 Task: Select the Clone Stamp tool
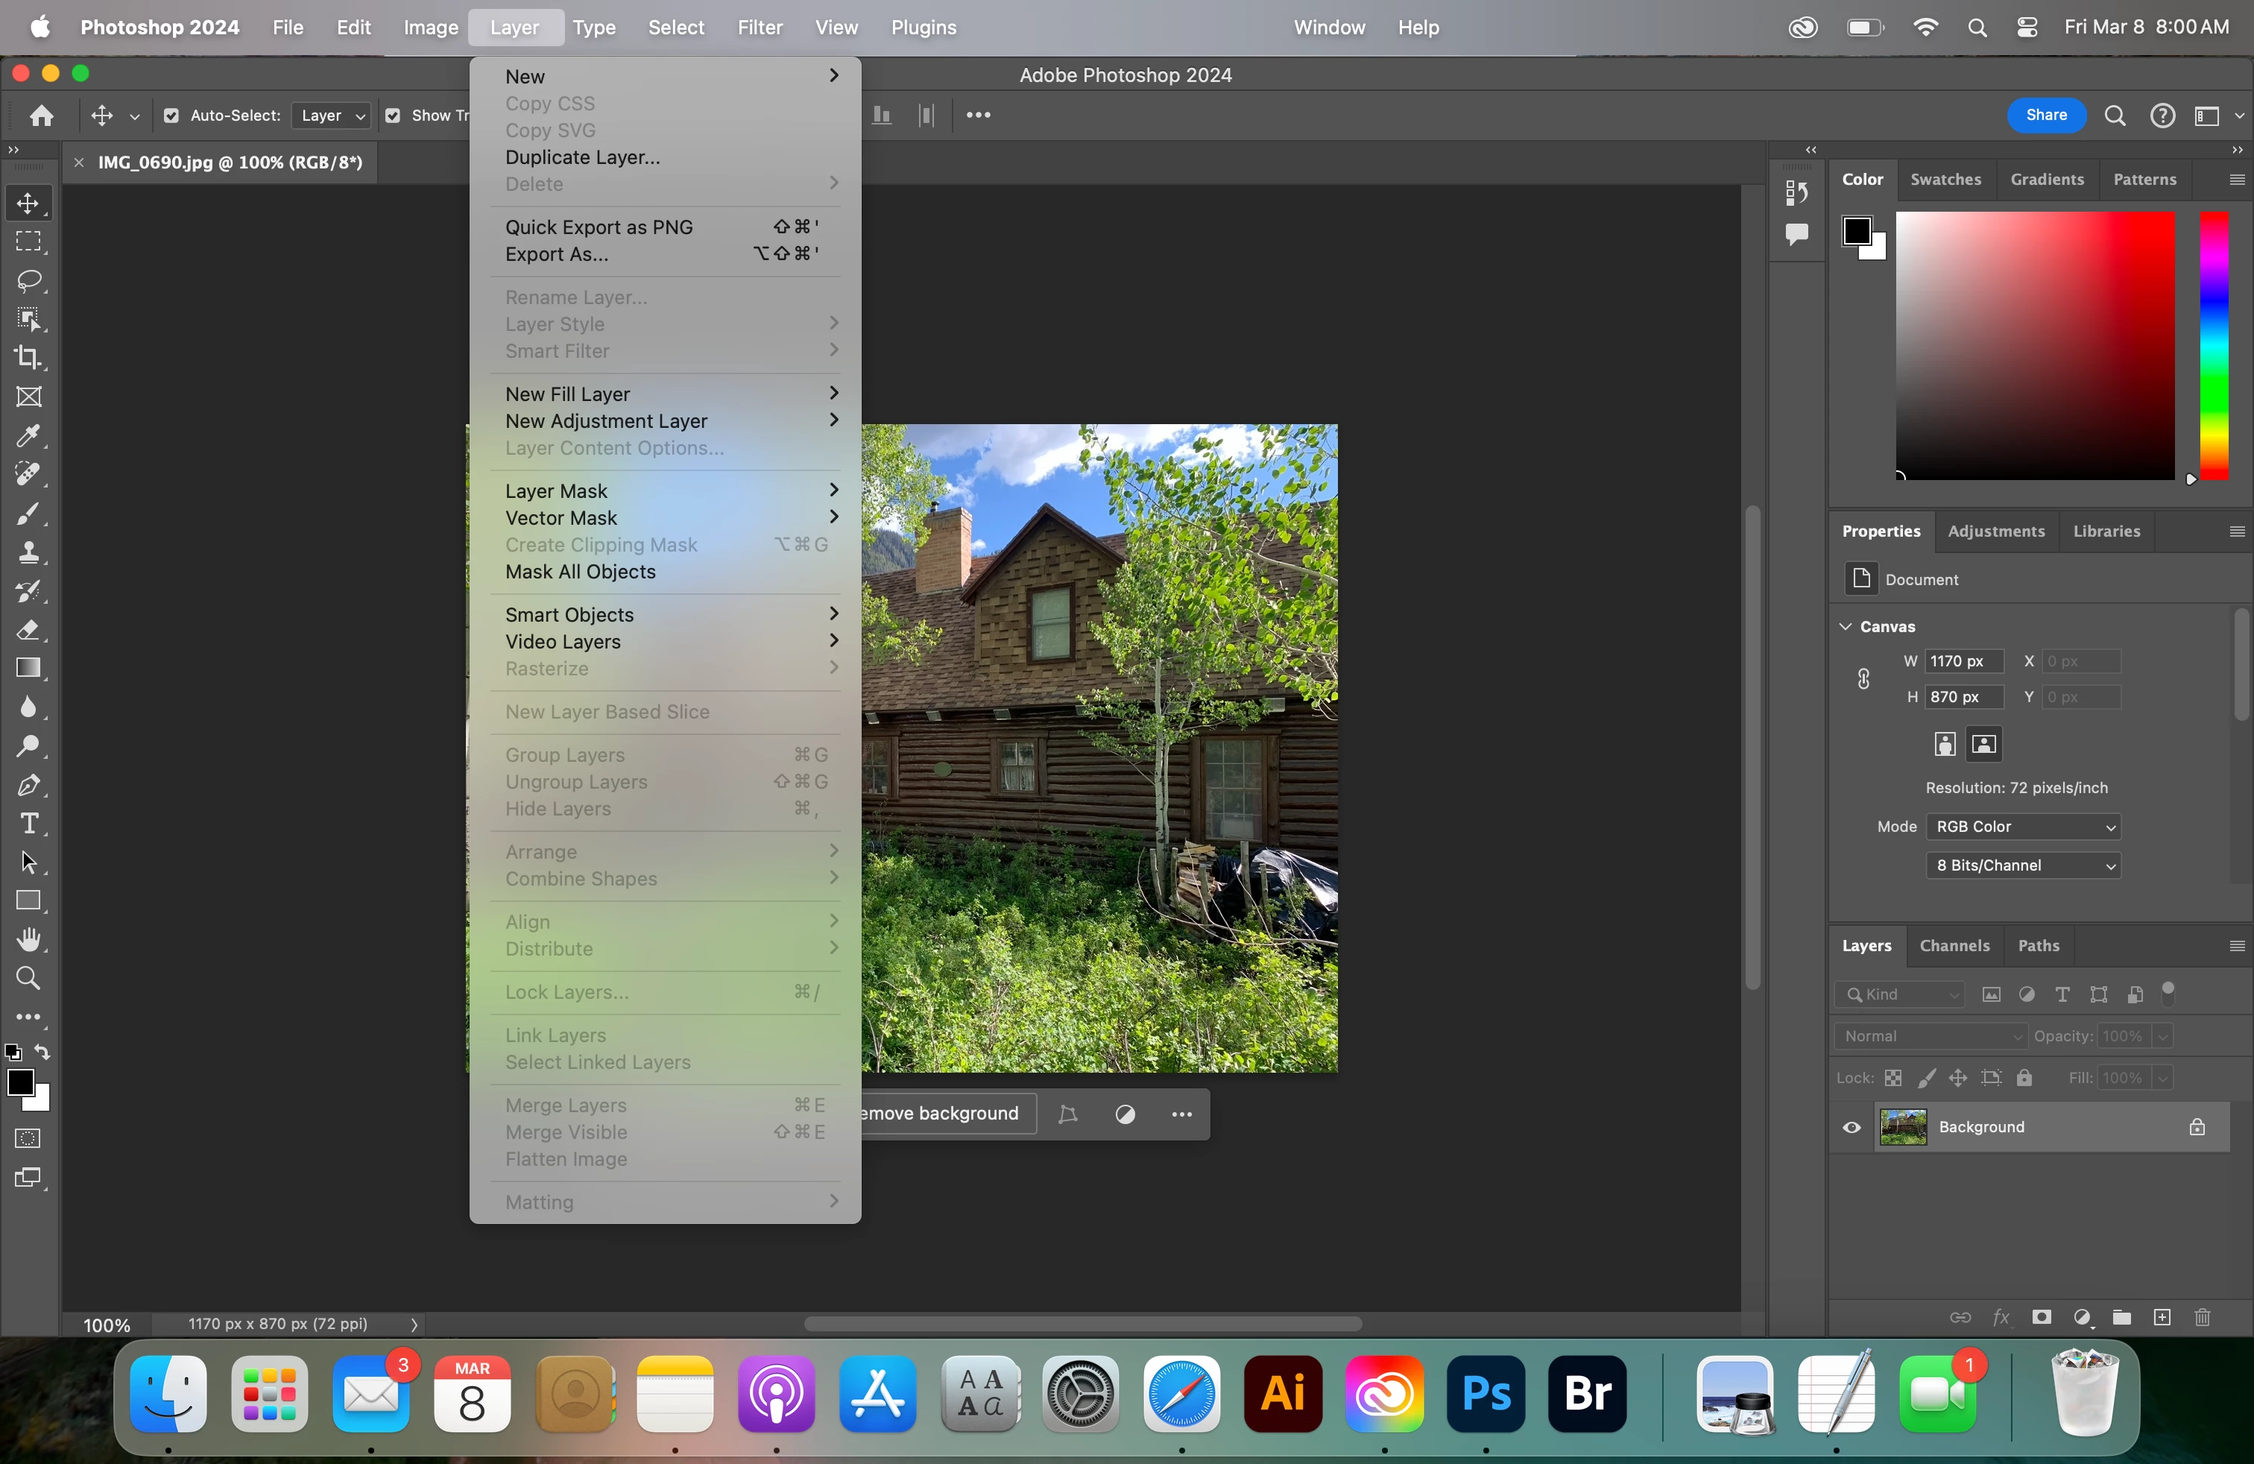[28, 552]
